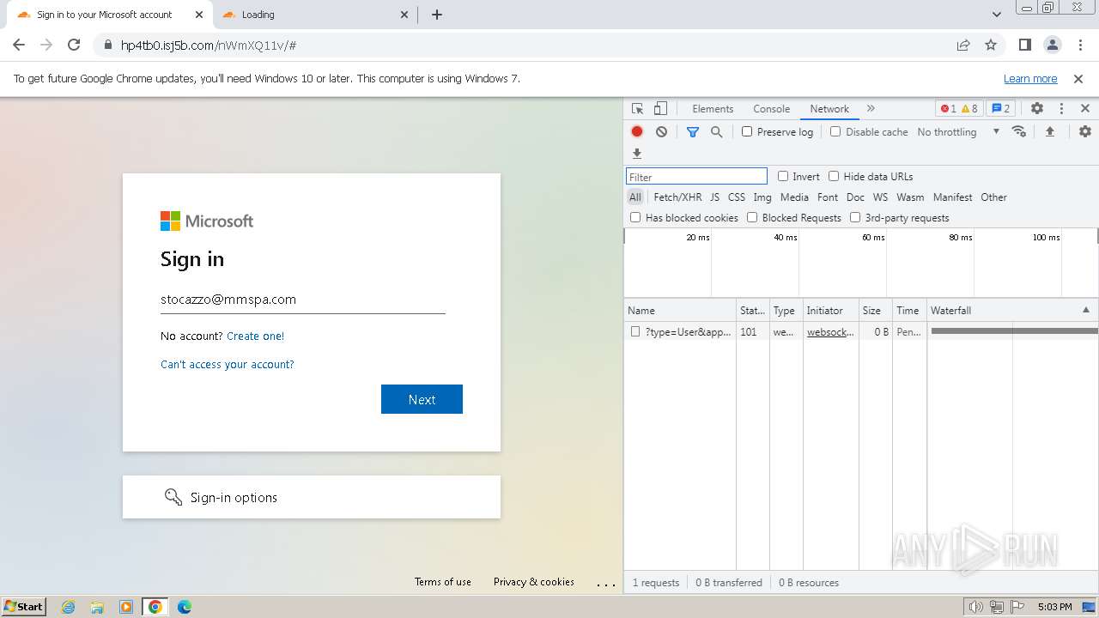This screenshot has width=1099, height=618.
Task: Click the DevTools inspect element icon
Action: (637, 109)
